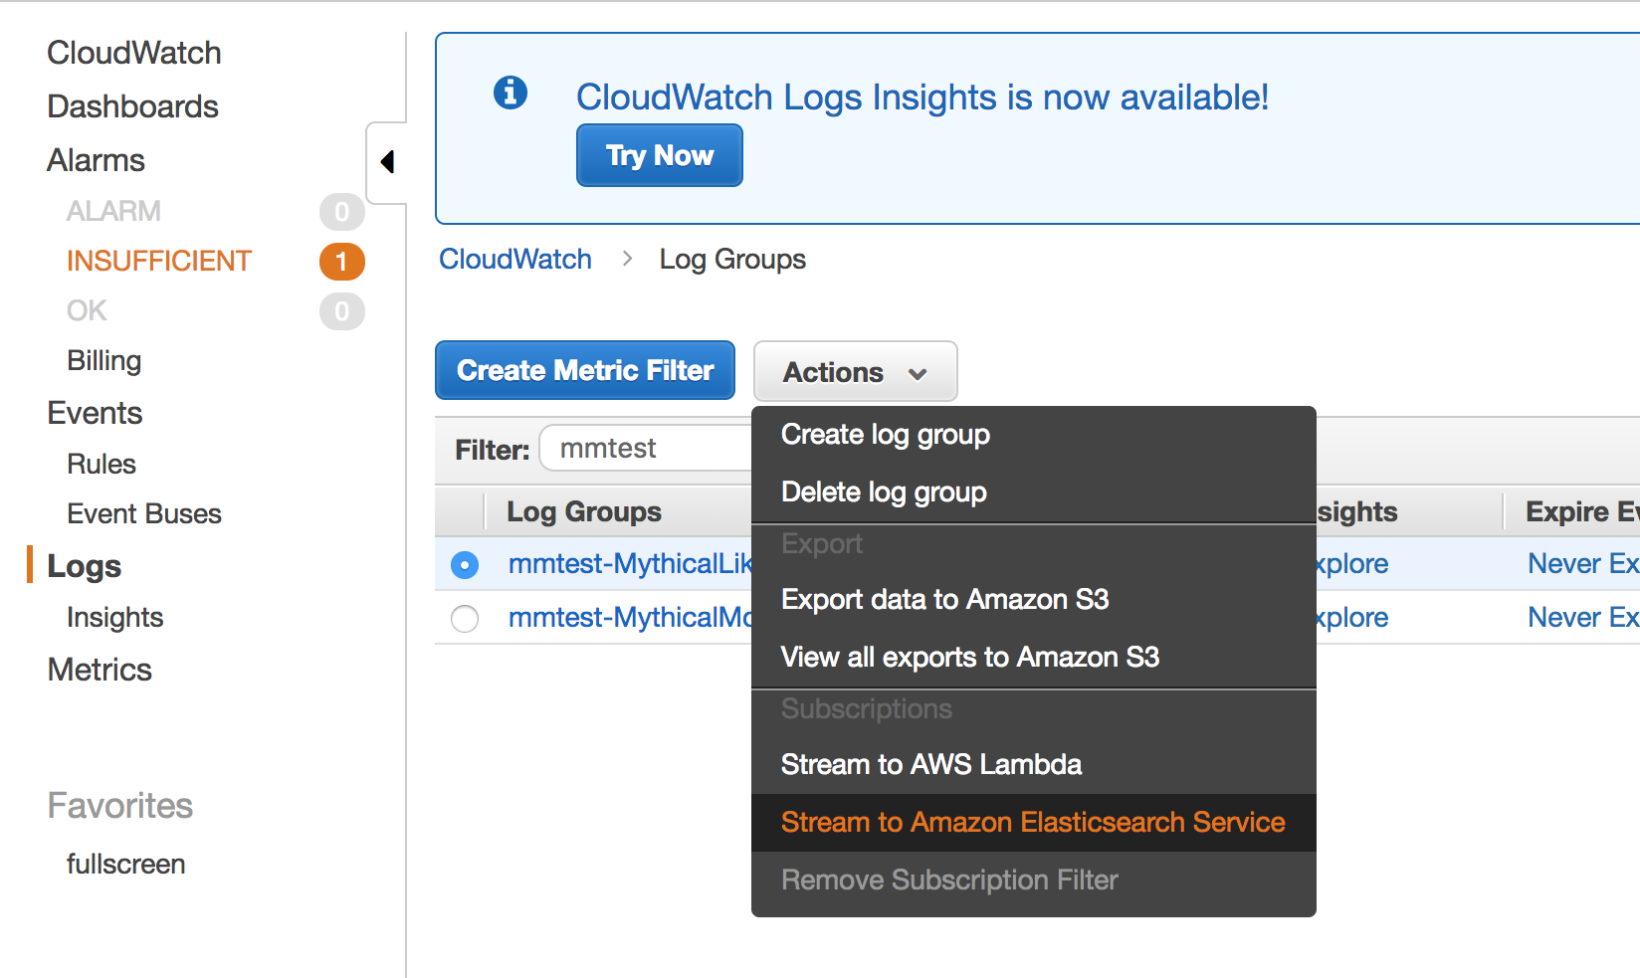1640x978 pixels.
Task: Click the Log Groups breadcrumb text
Action: [732, 259]
